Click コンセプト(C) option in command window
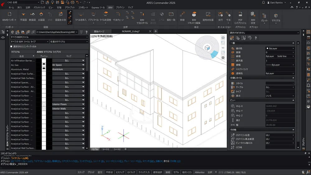 pos(86,161)
